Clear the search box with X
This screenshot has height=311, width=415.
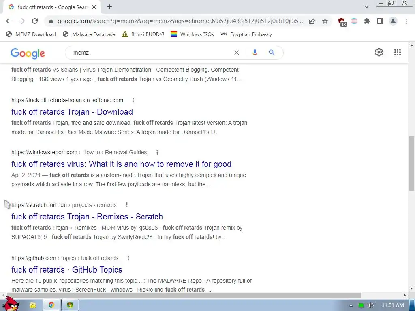pyautogui.click(x=237, y=53)
